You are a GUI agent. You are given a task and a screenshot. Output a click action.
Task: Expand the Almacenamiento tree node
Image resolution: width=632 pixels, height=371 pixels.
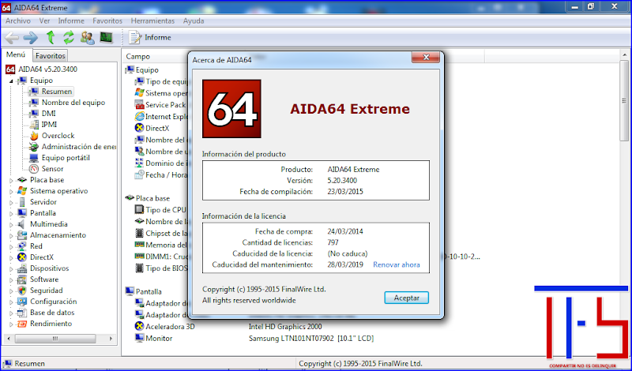[11, 236]
